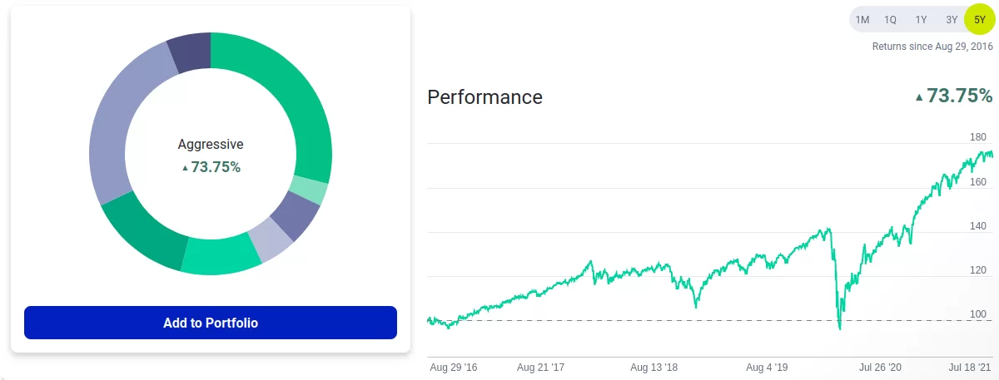The width and height of the screenshot is (999, 380).
Task: Click the Add to Portfolio button
Action: [x=211, y=323]
